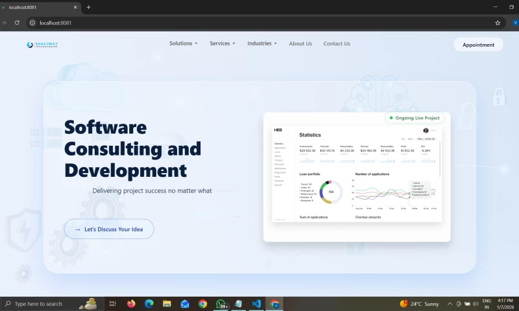Reload the page with the refresh icon
Viewport: 519px width, 311px height.
pyautogui.click(x=17, y=23)
